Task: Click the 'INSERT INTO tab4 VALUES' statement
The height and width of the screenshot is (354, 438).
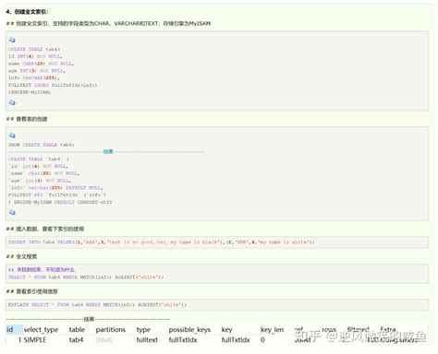Action: coord(162,242)
